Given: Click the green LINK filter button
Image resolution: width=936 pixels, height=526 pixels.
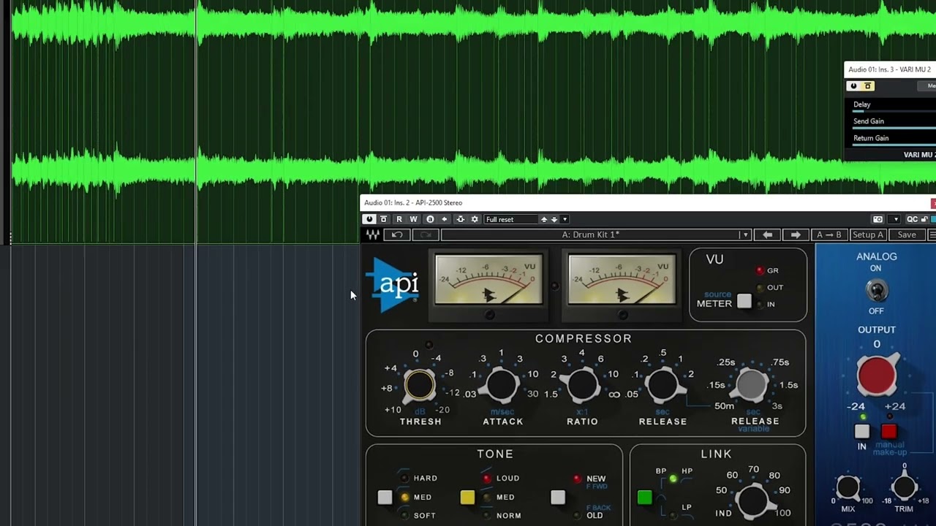Looking at the screenshot, I should coord(644,498).
